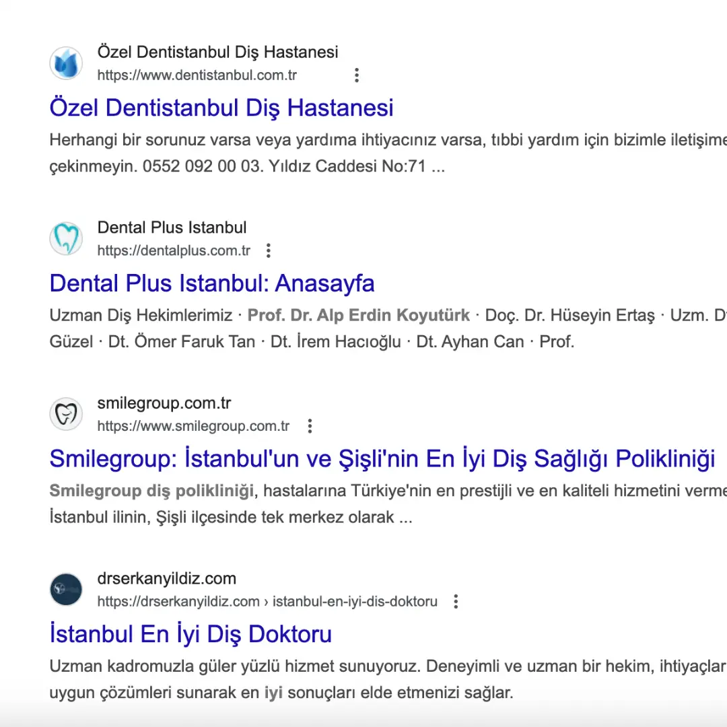The image size is (727, 727).
Task: Open the İstanbul En İyi Diş Doktoru link
Action: tap(191, 633)
